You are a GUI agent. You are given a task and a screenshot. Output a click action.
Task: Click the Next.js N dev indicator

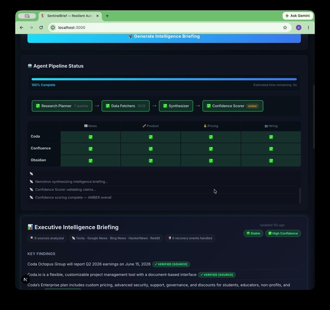pos(25,280)
